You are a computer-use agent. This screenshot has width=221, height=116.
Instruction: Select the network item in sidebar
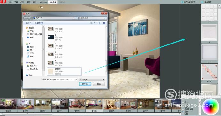[29, 75]
